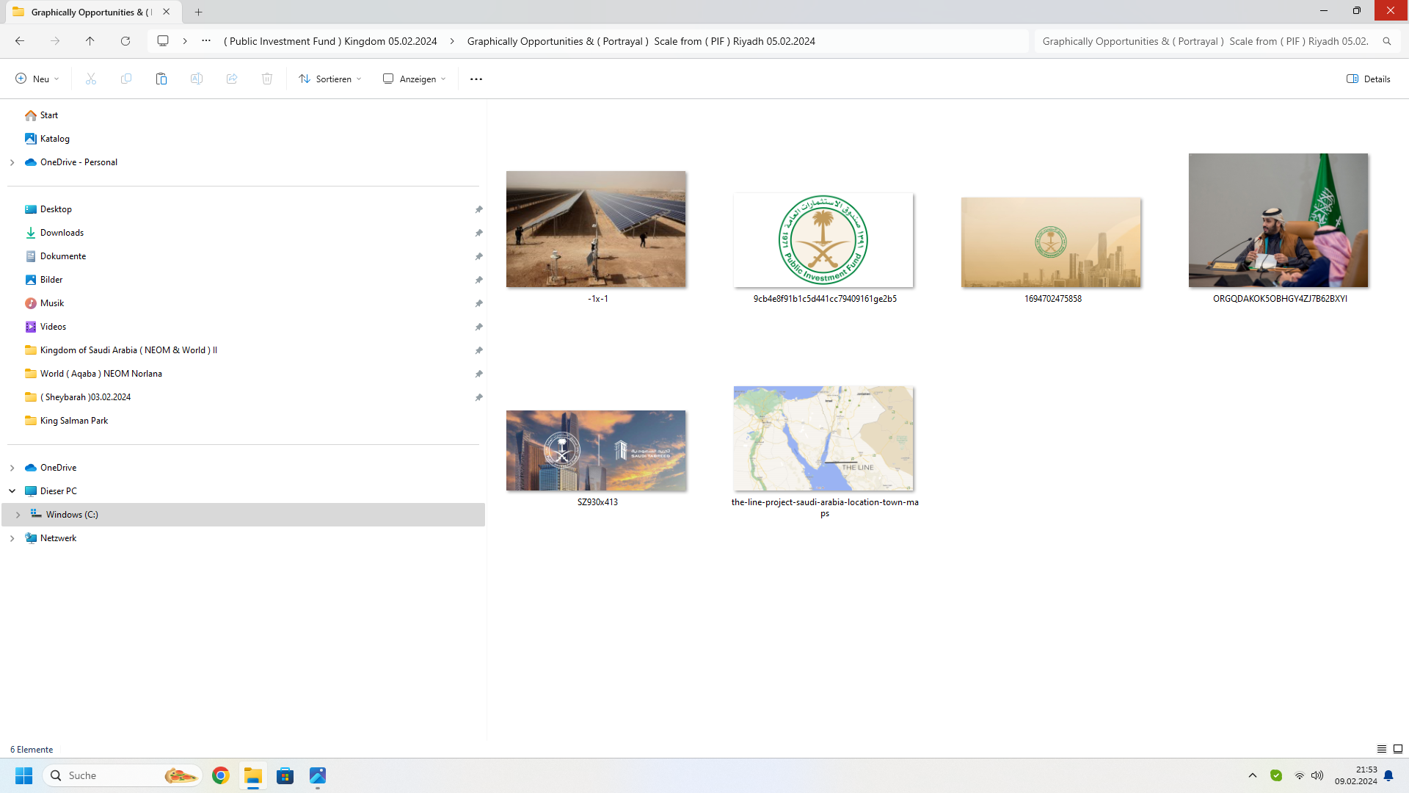Viewport: 1409px width, 793px height.
Task: Open Bilder folder in sidebar
Action: tap(44, 280)
